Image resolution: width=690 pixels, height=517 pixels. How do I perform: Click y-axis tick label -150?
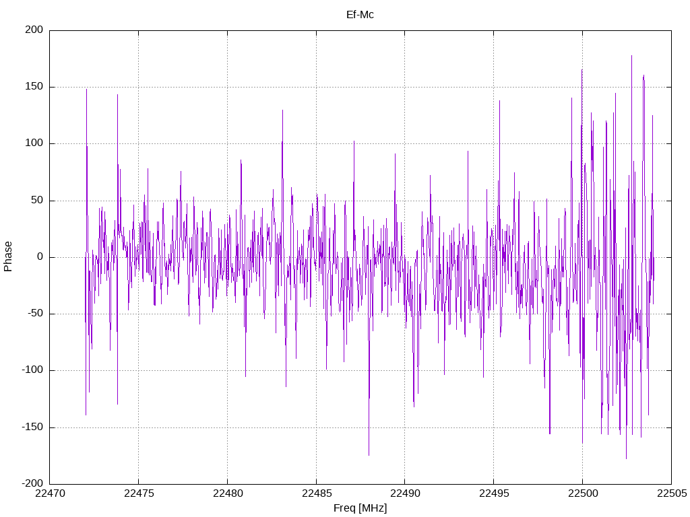click(32, 427)
